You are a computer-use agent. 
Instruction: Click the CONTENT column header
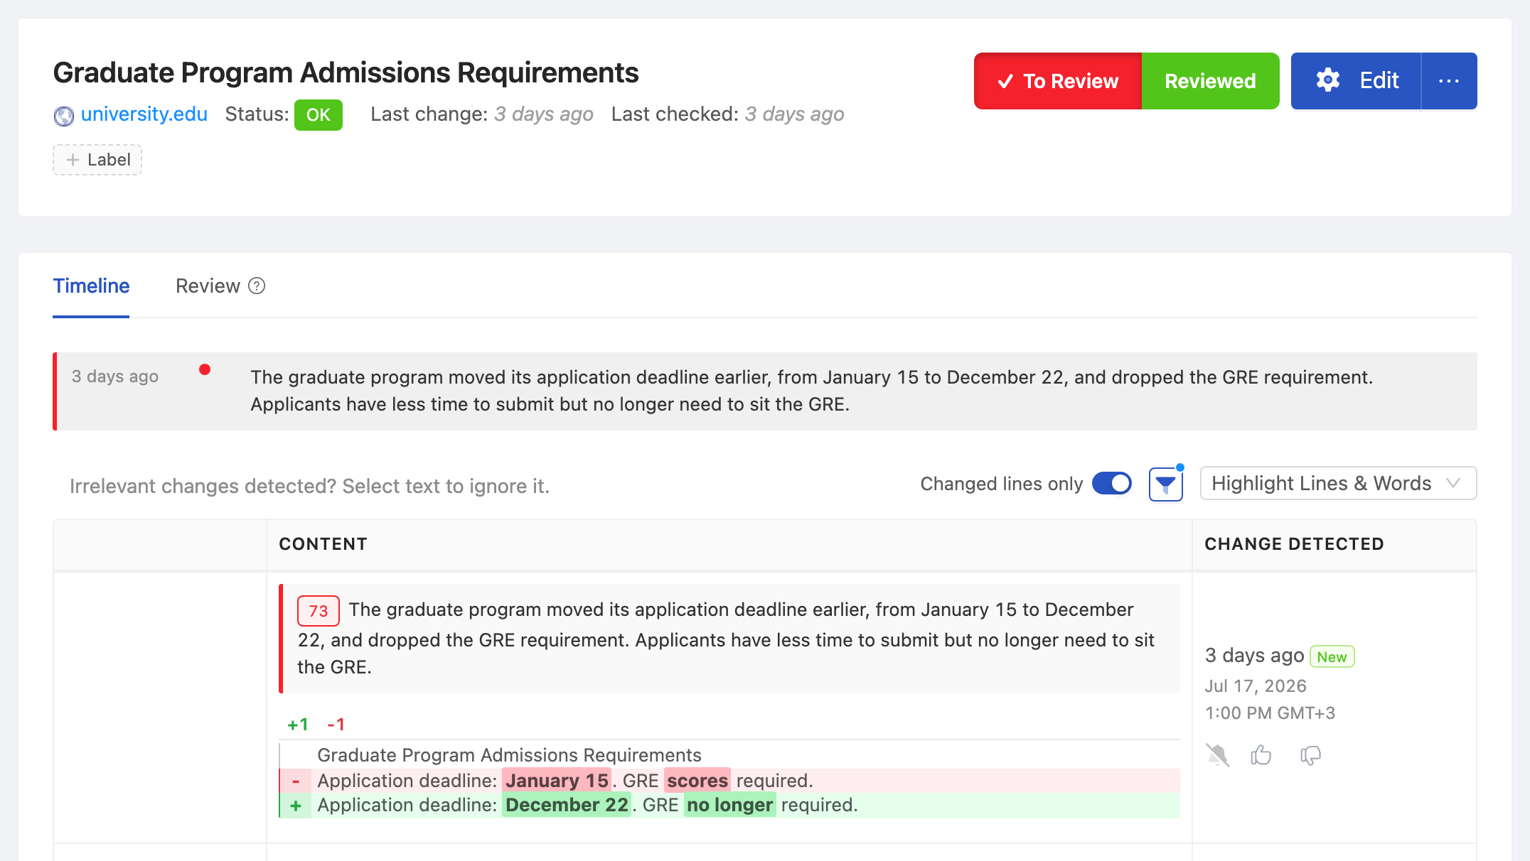pyautogui.click(x=323, y=544)
